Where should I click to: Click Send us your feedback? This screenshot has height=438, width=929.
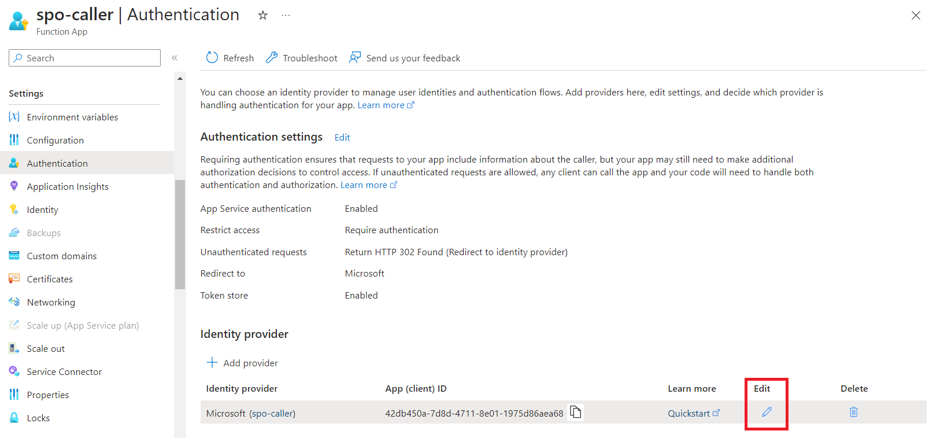[405, 58]
